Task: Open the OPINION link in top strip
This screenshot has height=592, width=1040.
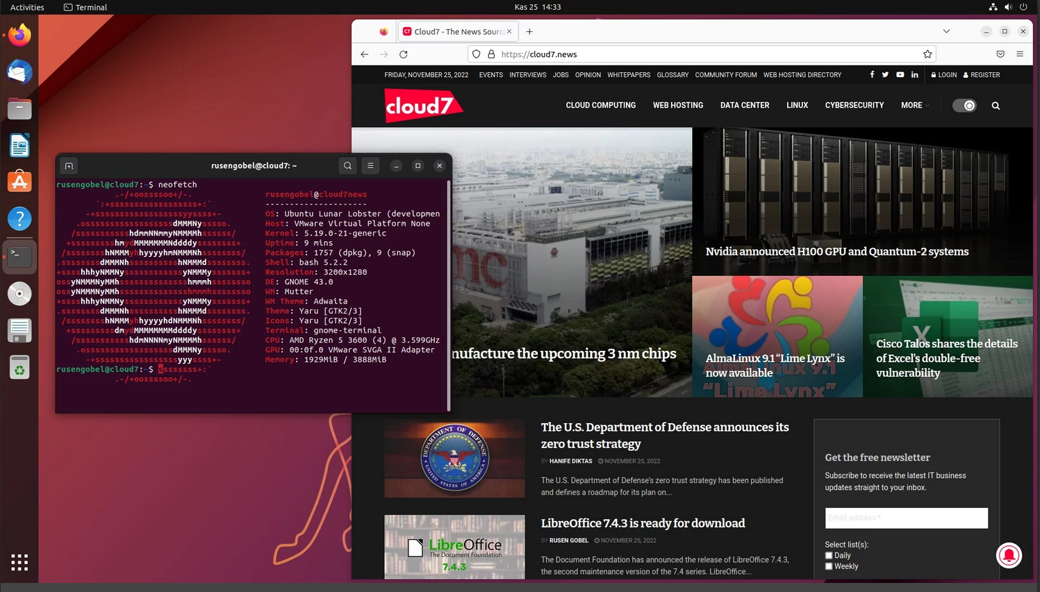Action: (x=588, y=75)
